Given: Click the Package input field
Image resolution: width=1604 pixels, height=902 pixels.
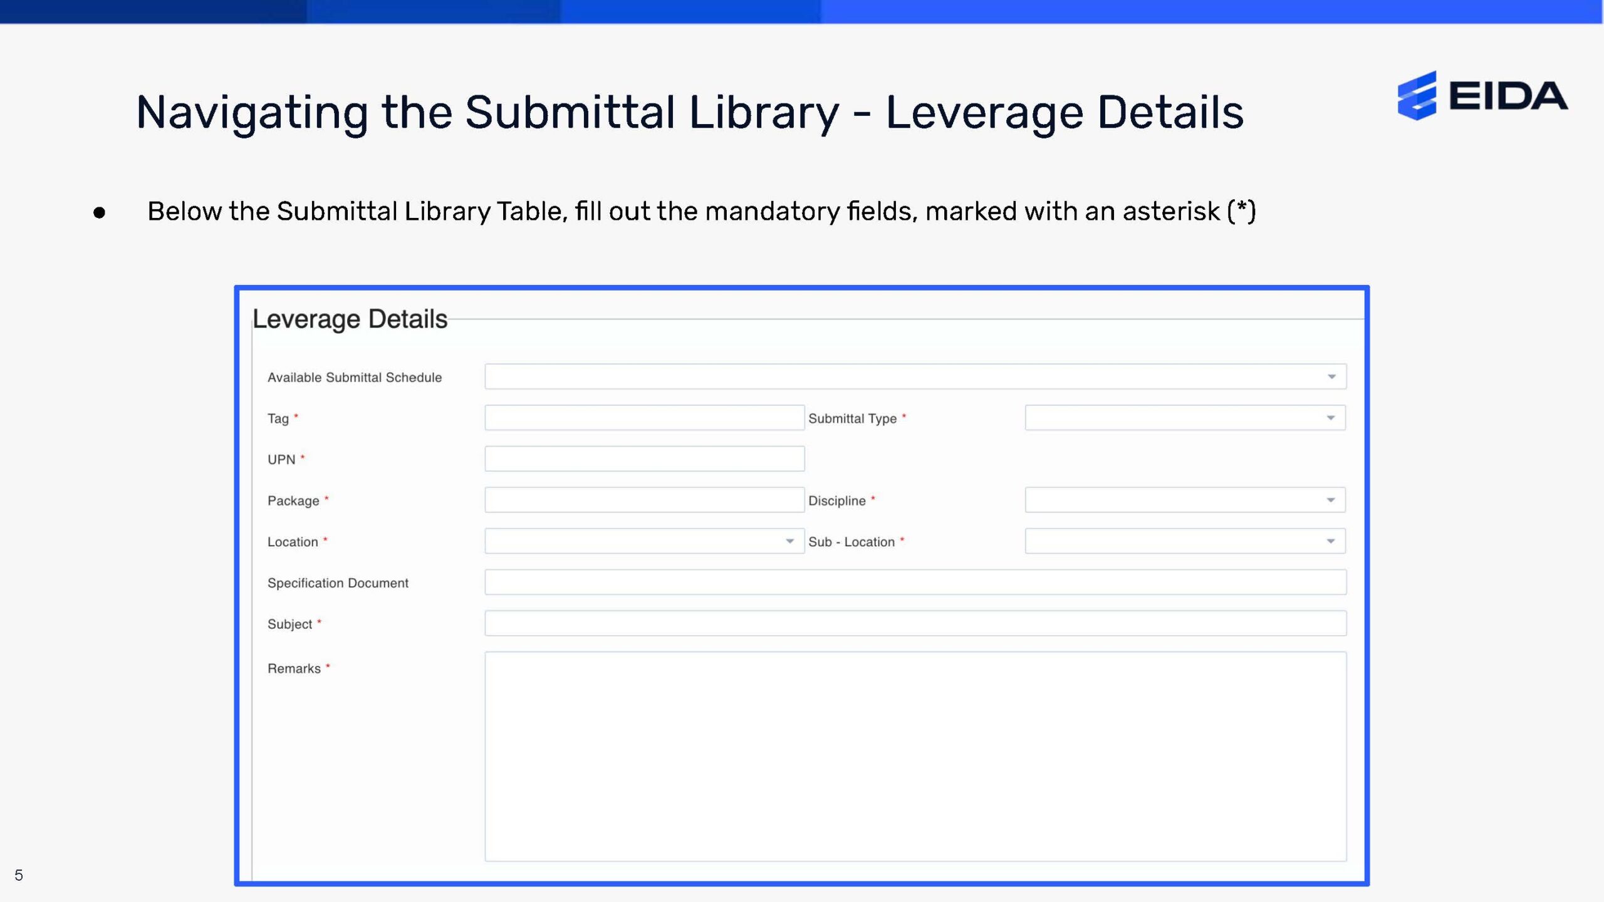Looking at the screenshot, I should (644, 500).
